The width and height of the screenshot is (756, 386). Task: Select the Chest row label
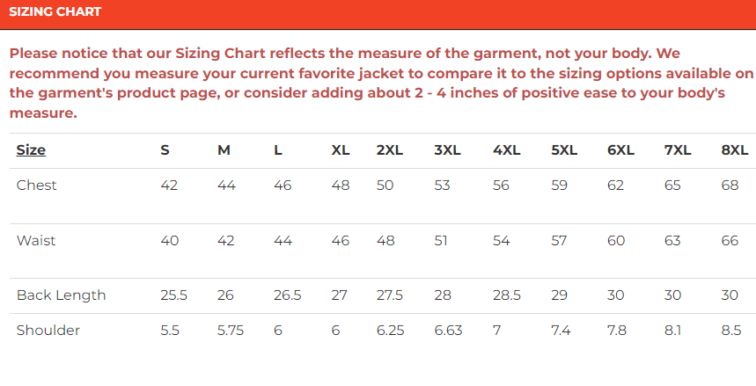coord(37,185)
